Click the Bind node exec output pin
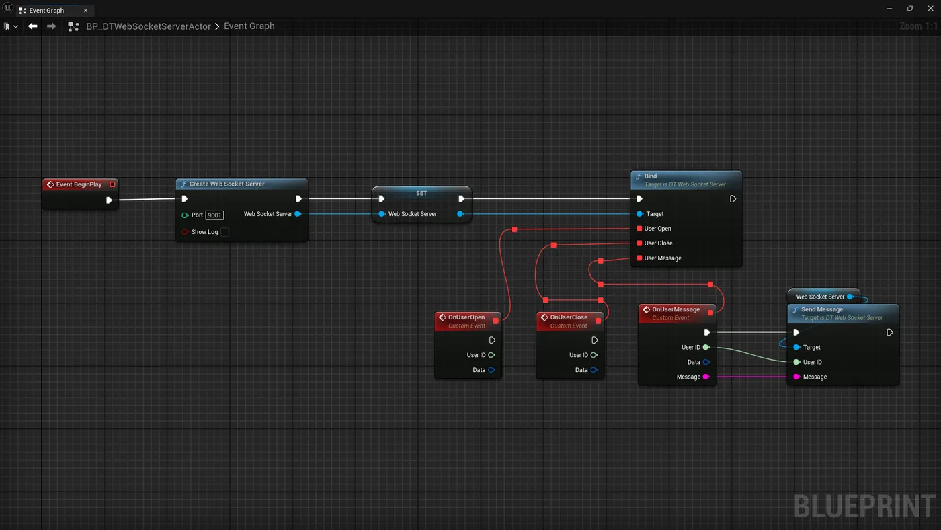This screenshot has height=530, width=941. [733, 199]
